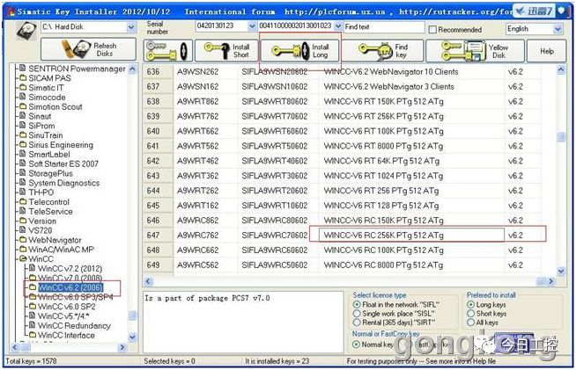576x370 pixels.
Task: Select Version folder in tree
Action: [x=42, y=221]
